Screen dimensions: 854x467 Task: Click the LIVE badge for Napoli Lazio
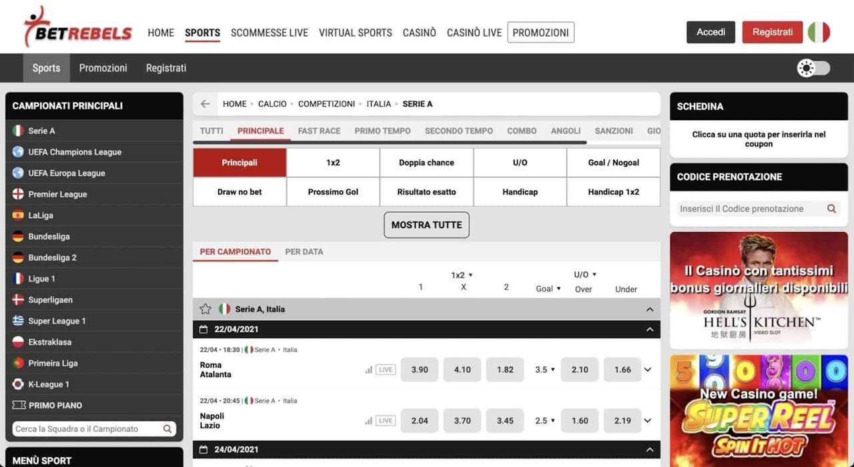[x=386, y=421]
